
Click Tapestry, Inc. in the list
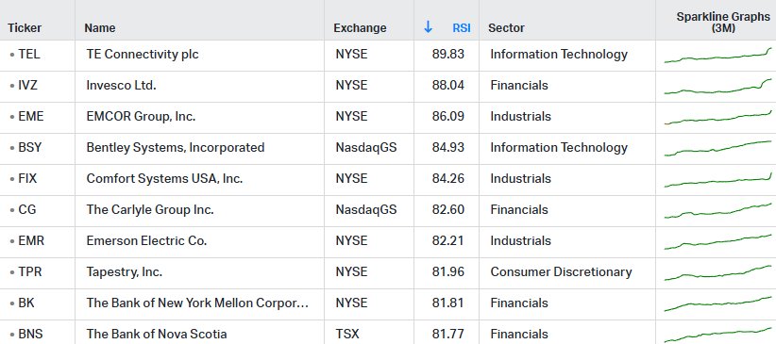point(125,271)
